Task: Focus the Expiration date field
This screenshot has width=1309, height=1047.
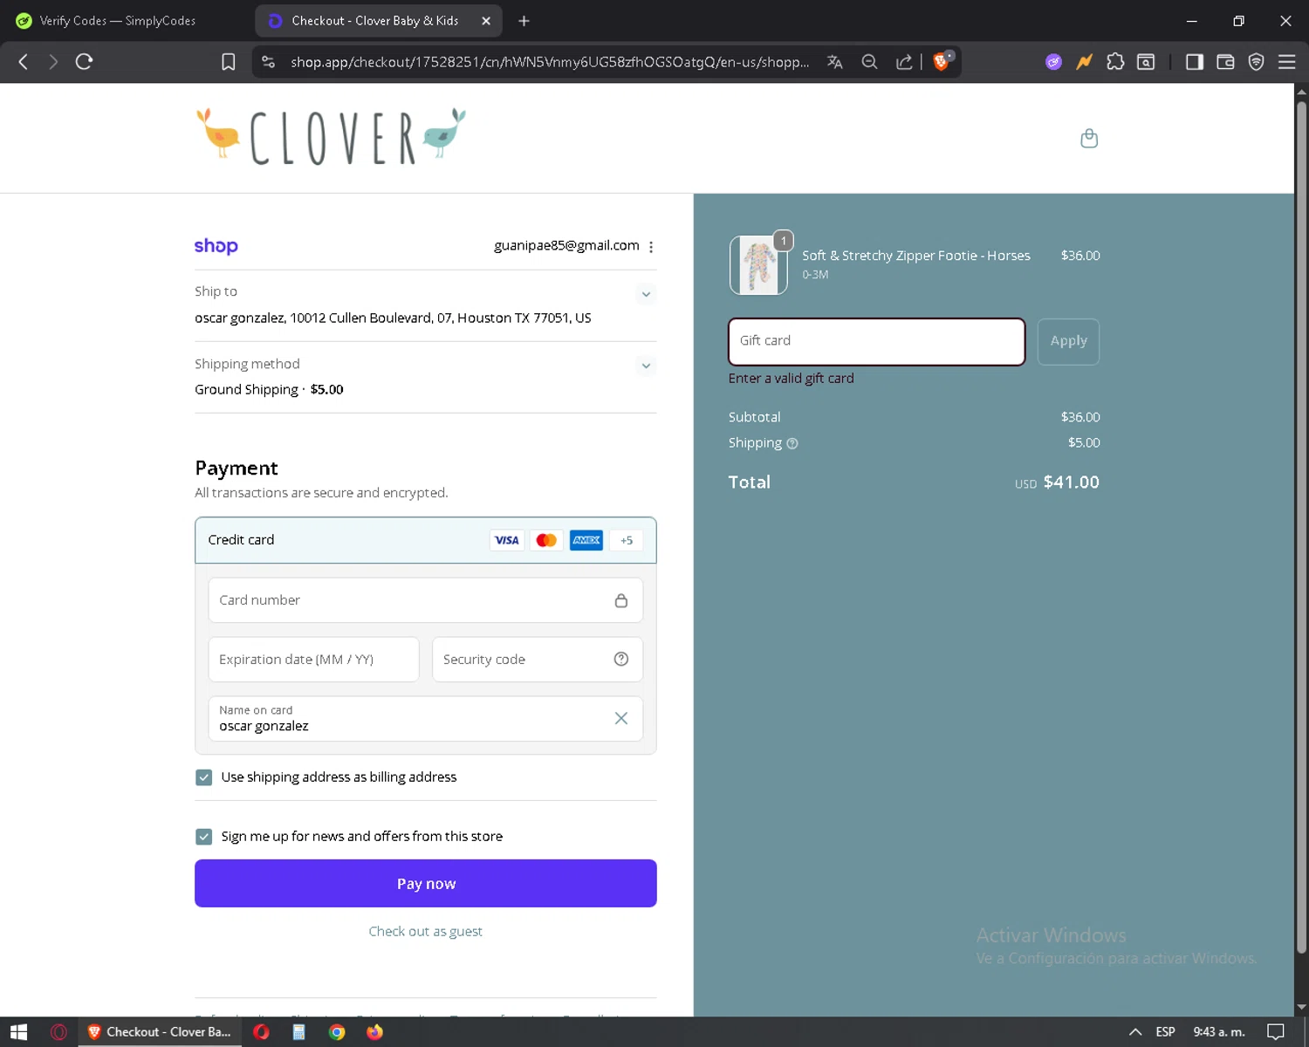Action: tap(314, 660)
